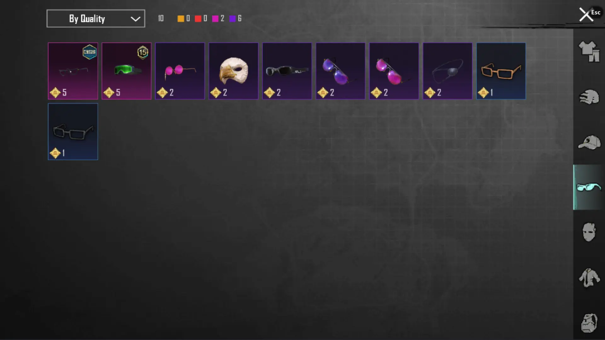
Task: Select the round pink glasses item
Action: point(180,71)
